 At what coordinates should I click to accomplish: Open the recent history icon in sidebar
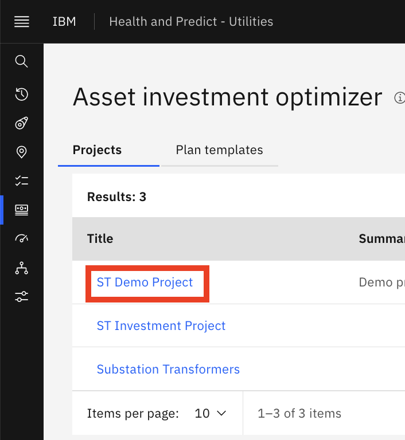pyautogui.click(x=22, y=94)
